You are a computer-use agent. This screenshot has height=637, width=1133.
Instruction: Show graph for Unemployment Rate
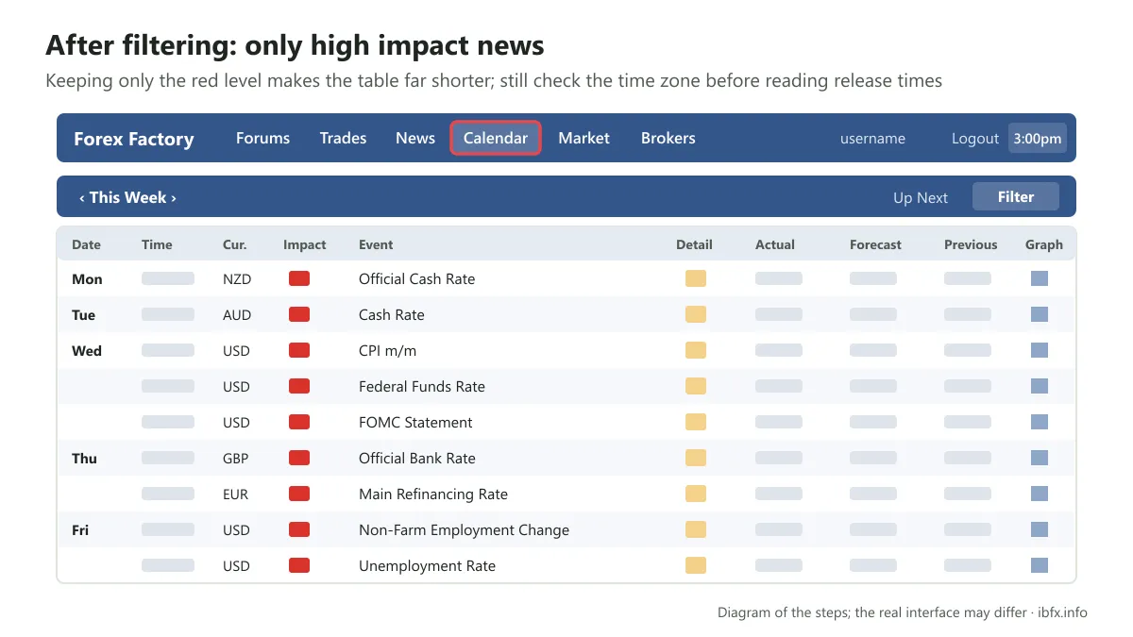tap(1040, 565)
